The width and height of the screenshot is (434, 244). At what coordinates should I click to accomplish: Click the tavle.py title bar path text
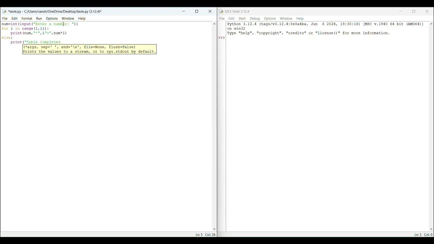pos(55,11)
